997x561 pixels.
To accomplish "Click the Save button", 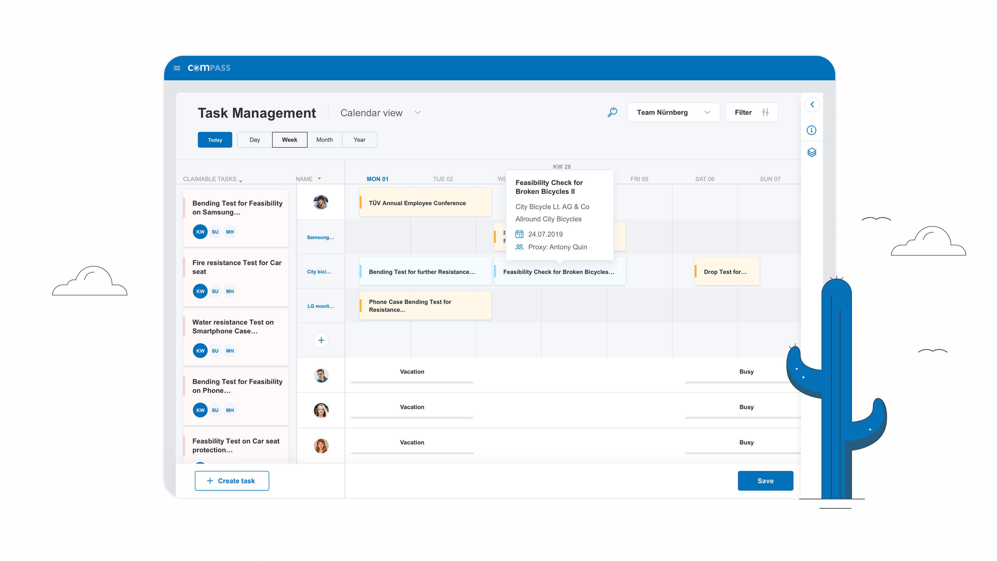I will (765, 480).
